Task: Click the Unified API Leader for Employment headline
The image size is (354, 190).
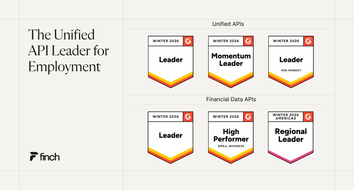Action: pyautogui.click(x=69, y=51)
